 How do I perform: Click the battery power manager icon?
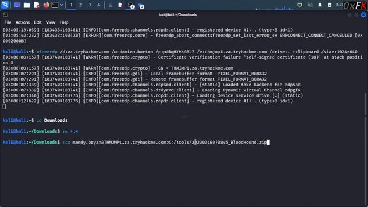point(329,5)
